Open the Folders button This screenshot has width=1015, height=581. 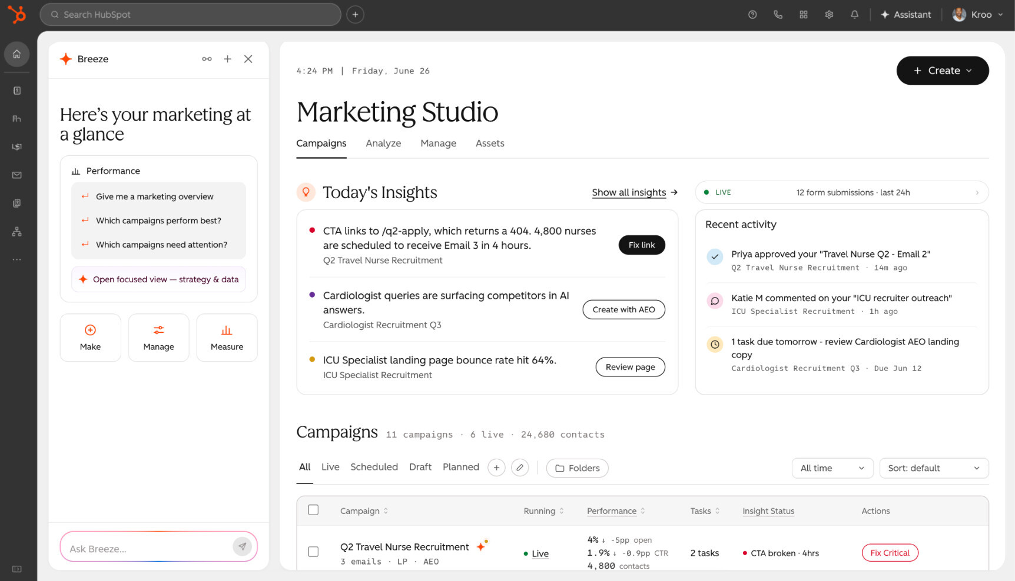pyautogui.click(x=577, y=468)
